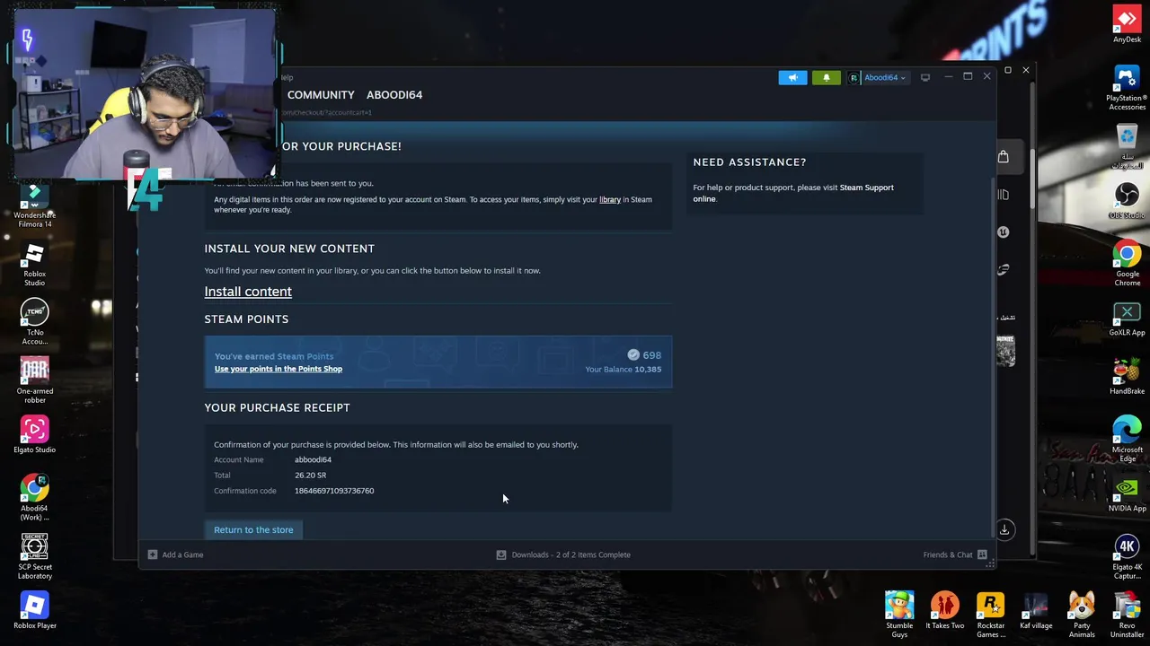Open Store bag icon in Epic launcher
This screenshot has width=1150, height=646.
coord(1004,157)
